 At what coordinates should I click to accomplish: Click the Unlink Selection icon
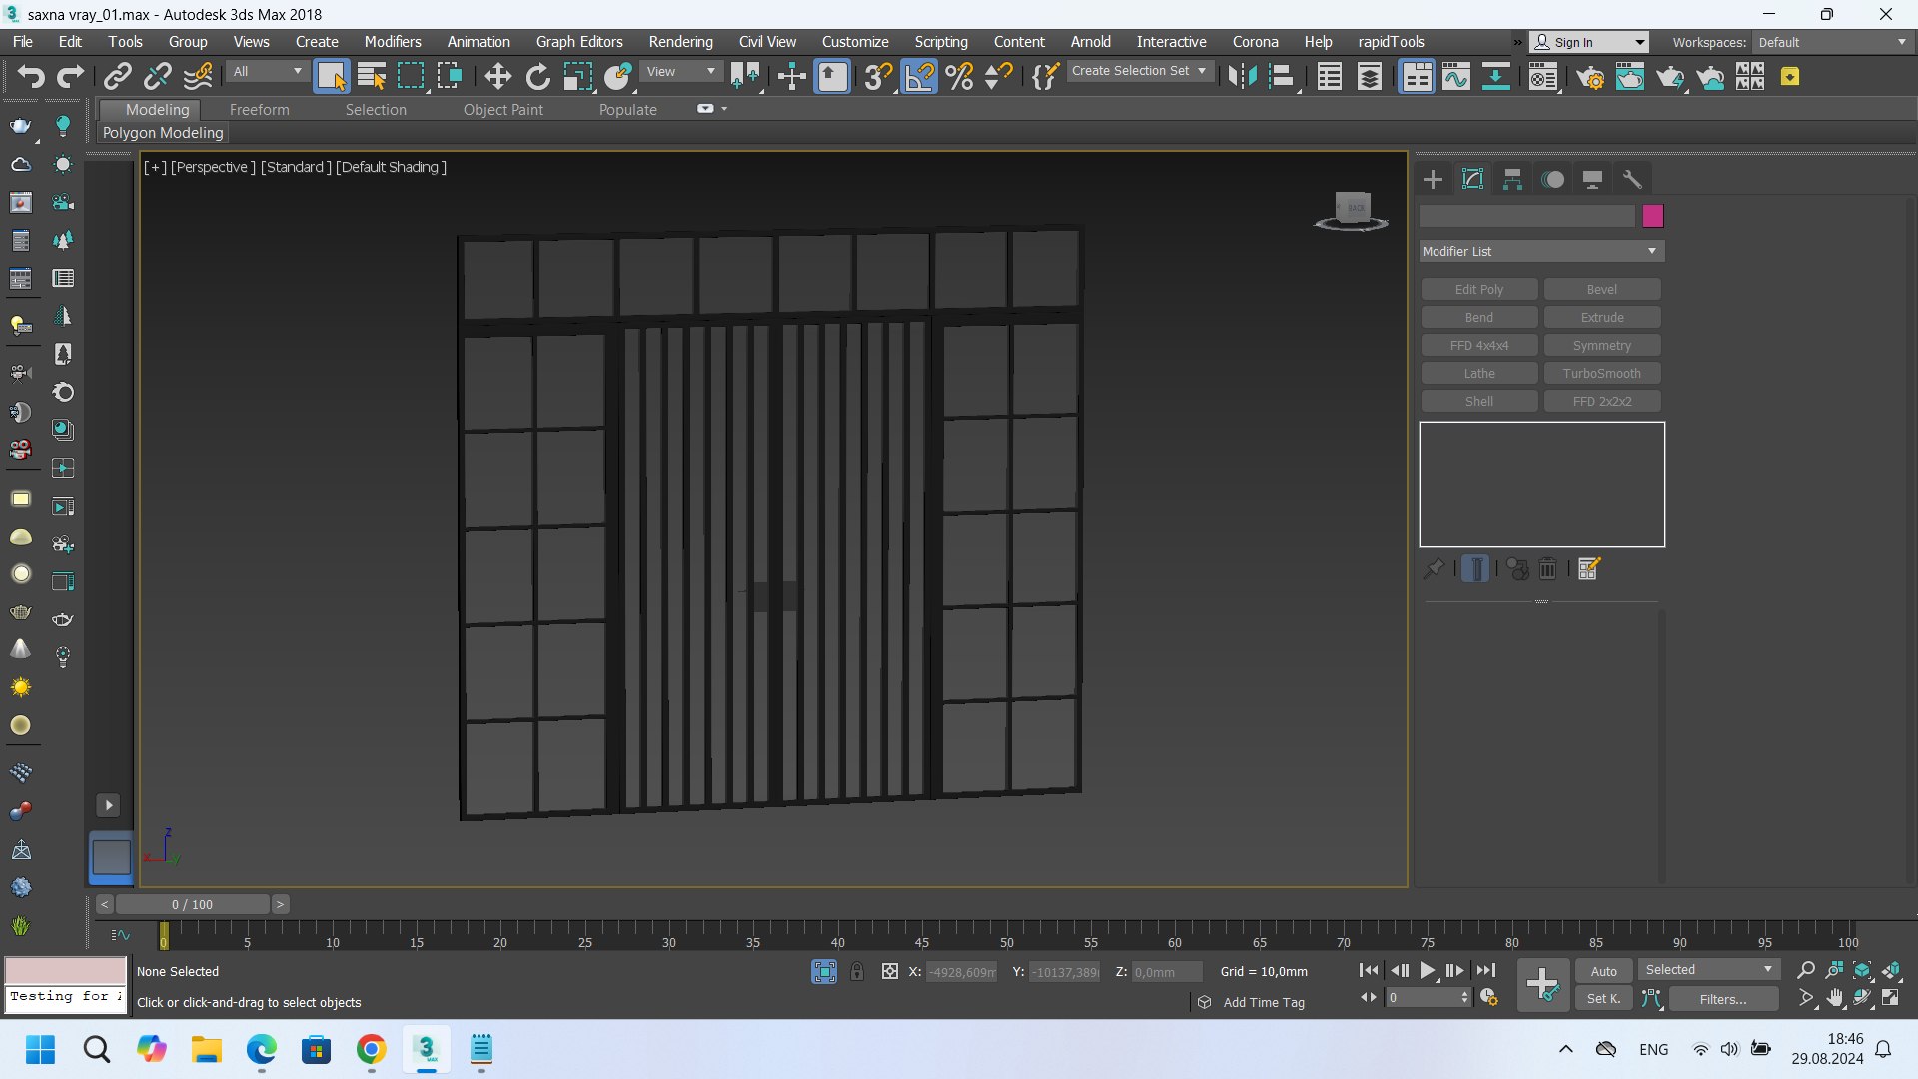click(157, 77)
